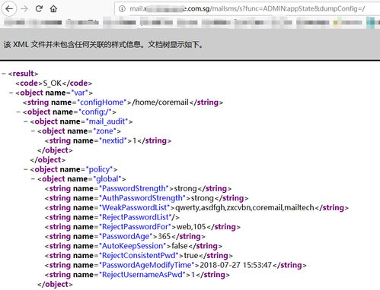The height and width of the screenshot is (290, 380).
Task: Click the WeakPasswordList string entry
Action: (x=196, y=208)
